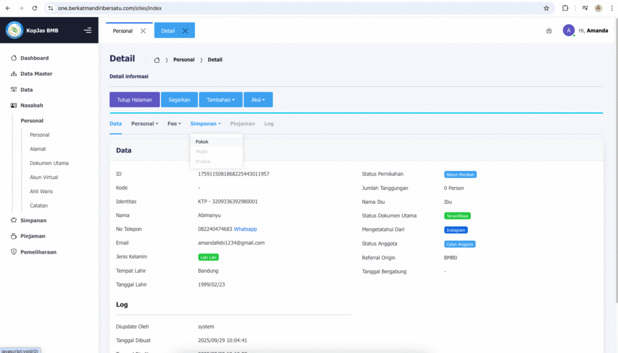The width and height of the screenshot is (618, 353).
Task: Open the Aksi dropdown button
Action: (258, 100)
